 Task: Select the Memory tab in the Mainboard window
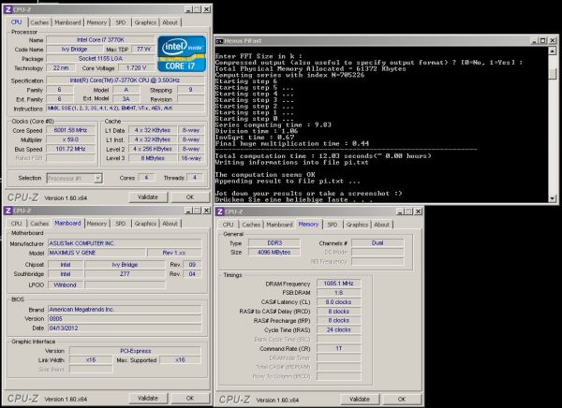(x=96, y=223)
